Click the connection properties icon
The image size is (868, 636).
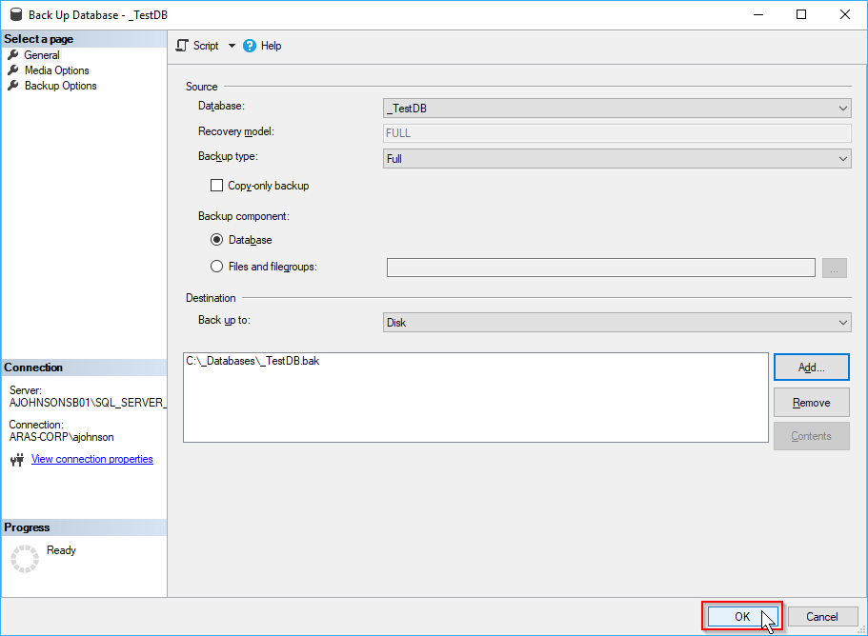(16, 460)
